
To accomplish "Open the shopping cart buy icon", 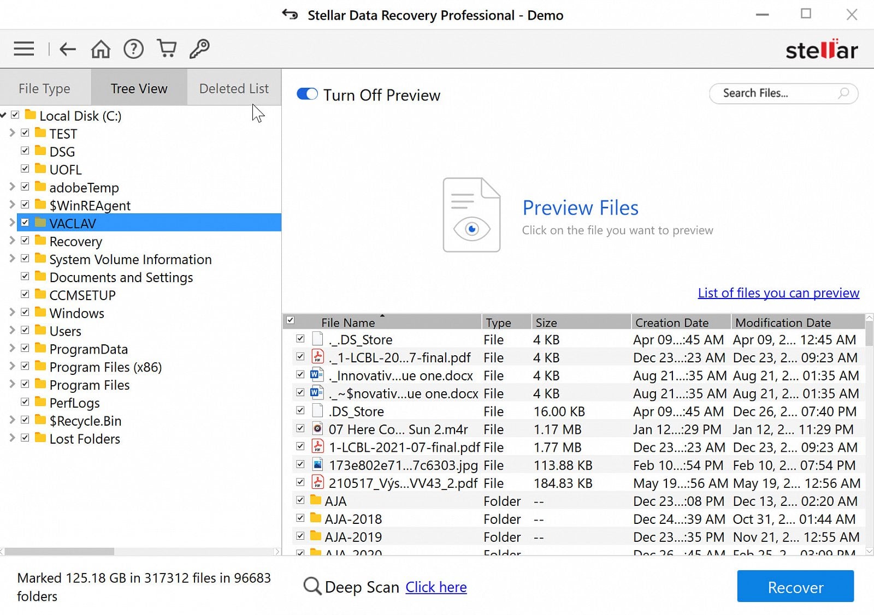I will pos(167,49).
